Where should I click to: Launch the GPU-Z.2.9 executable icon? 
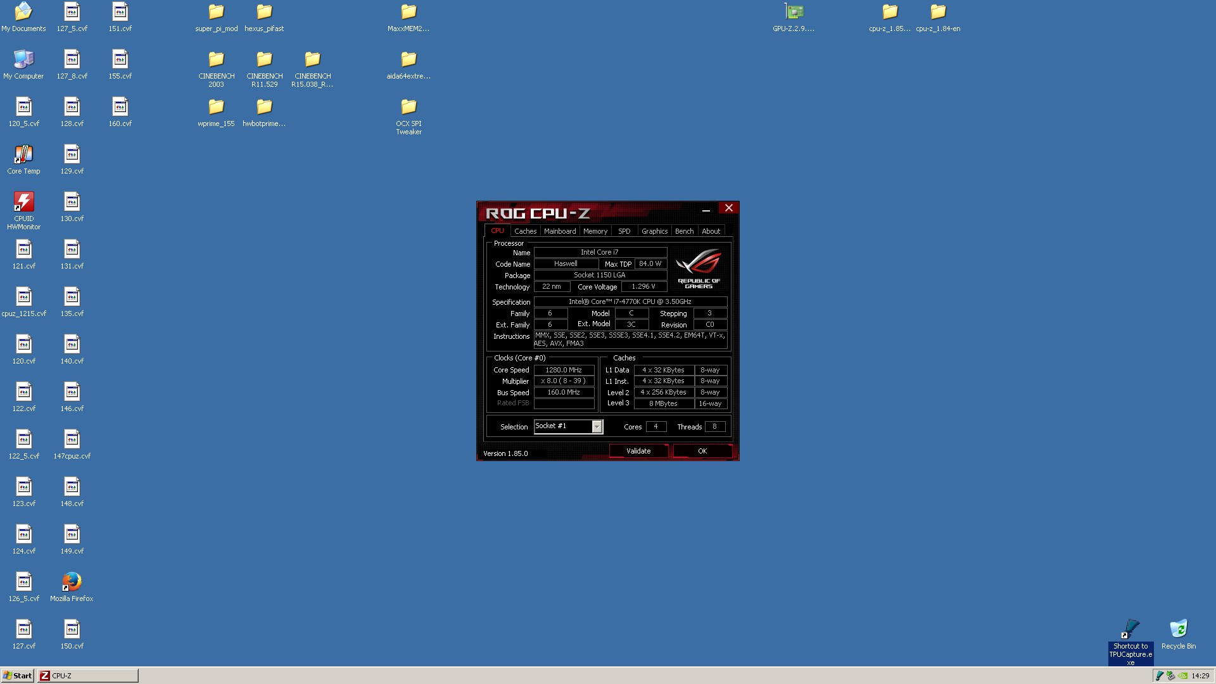(x=794, y=17)
